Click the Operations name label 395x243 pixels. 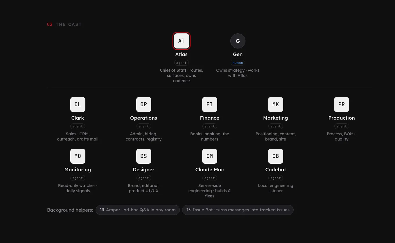pyautogui.click(x=144, y=118)
